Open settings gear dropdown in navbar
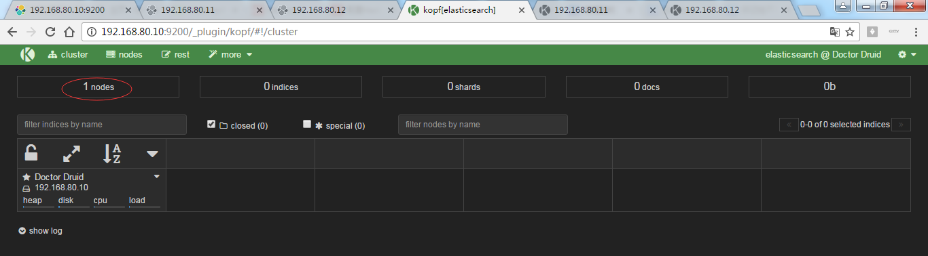 tap(907, 55)
